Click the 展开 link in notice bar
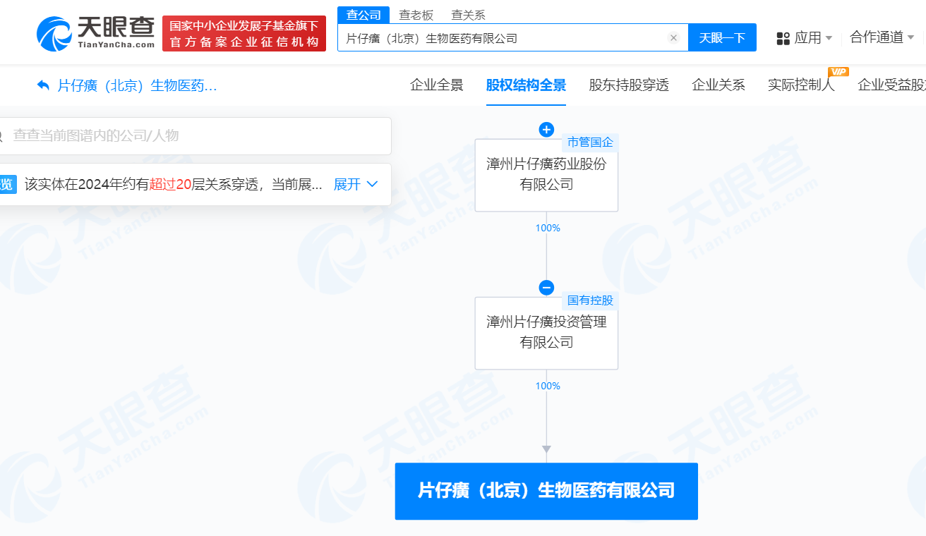This screenshot has height=536, width=926. [347, 185]
